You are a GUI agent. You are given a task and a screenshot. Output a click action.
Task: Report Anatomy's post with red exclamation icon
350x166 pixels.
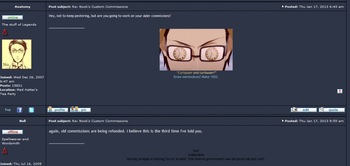tap(340, 91)
